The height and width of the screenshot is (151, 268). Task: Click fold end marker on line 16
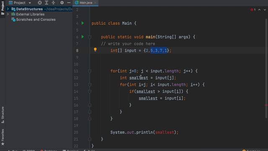[x=90, y=105]
